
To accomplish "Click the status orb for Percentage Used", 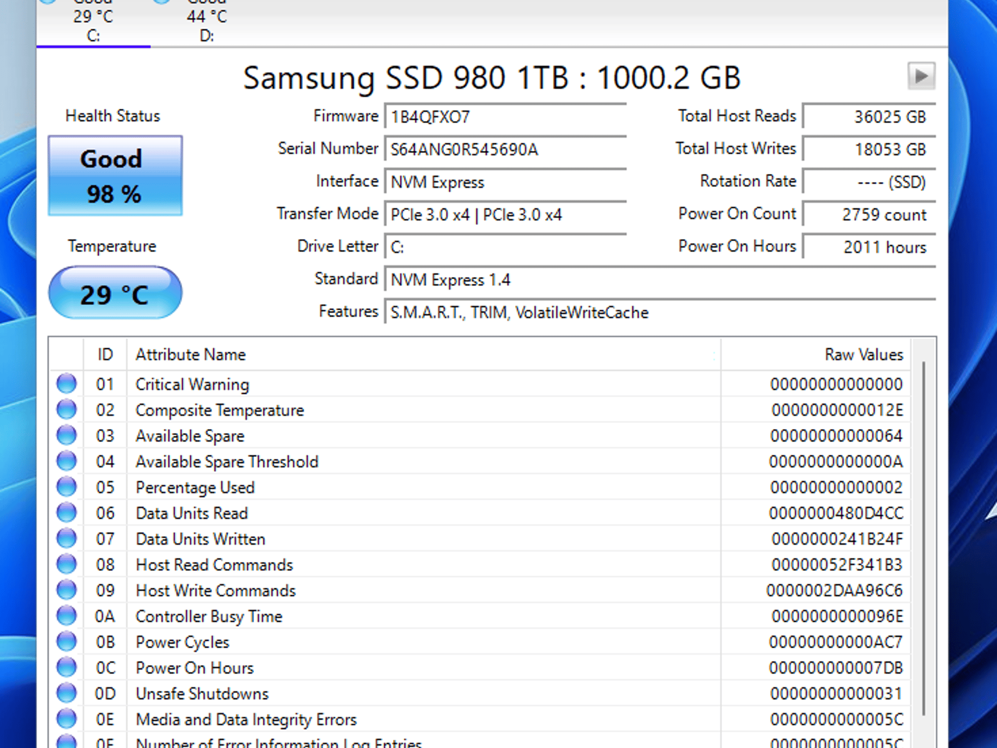I will [x=67, y=487].
